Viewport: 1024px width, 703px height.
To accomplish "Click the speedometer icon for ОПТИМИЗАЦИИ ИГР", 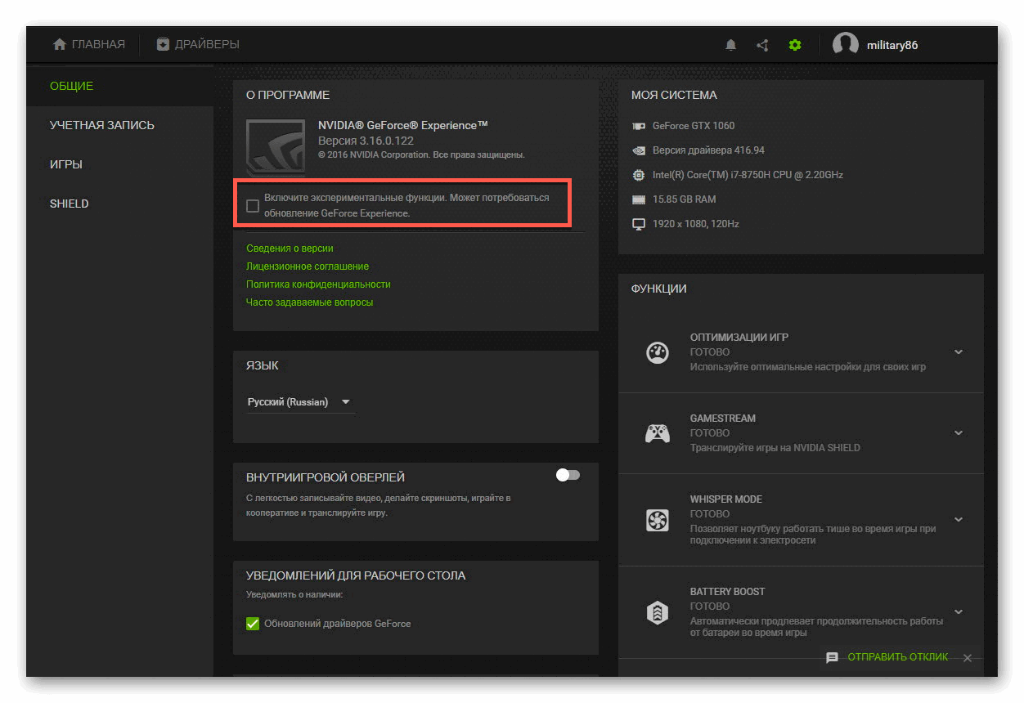I will (658, 352).
